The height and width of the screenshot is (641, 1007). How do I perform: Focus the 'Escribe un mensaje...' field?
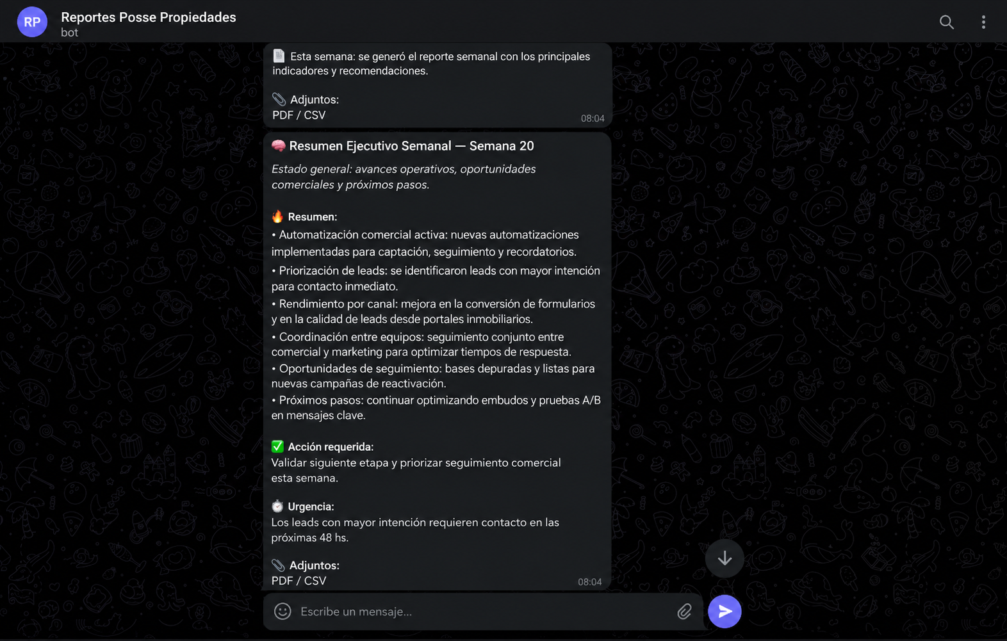484,612
